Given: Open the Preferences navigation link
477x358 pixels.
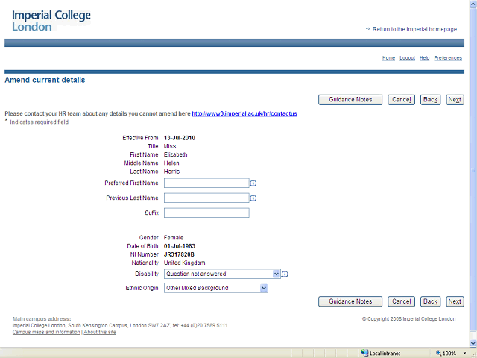Looking at the screenshot, I should [x=448, y=58].
